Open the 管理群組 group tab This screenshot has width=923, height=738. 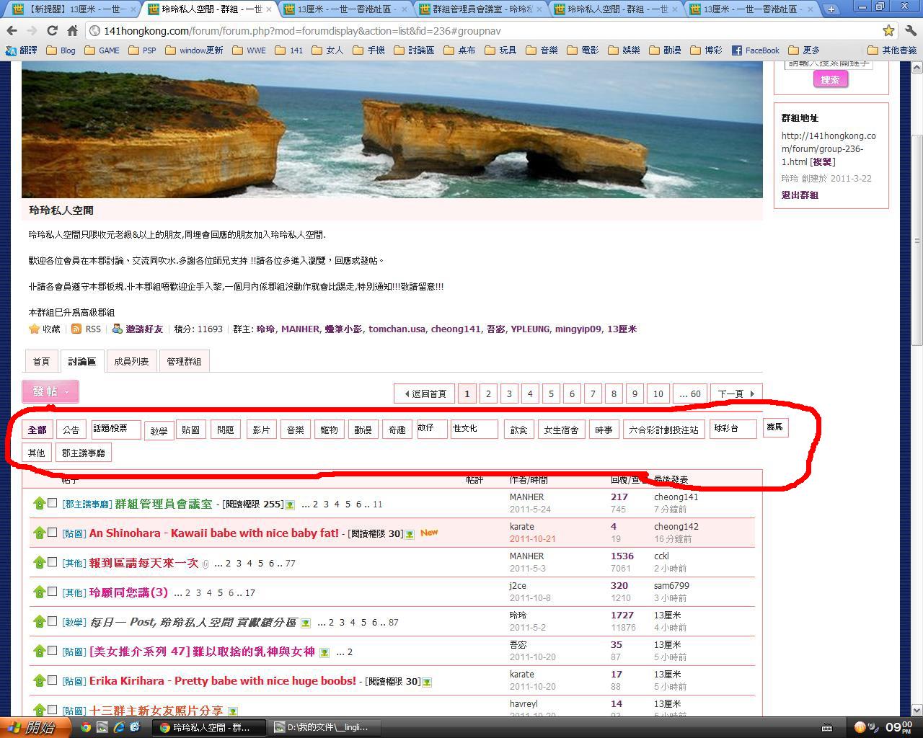tap(184, 361)
